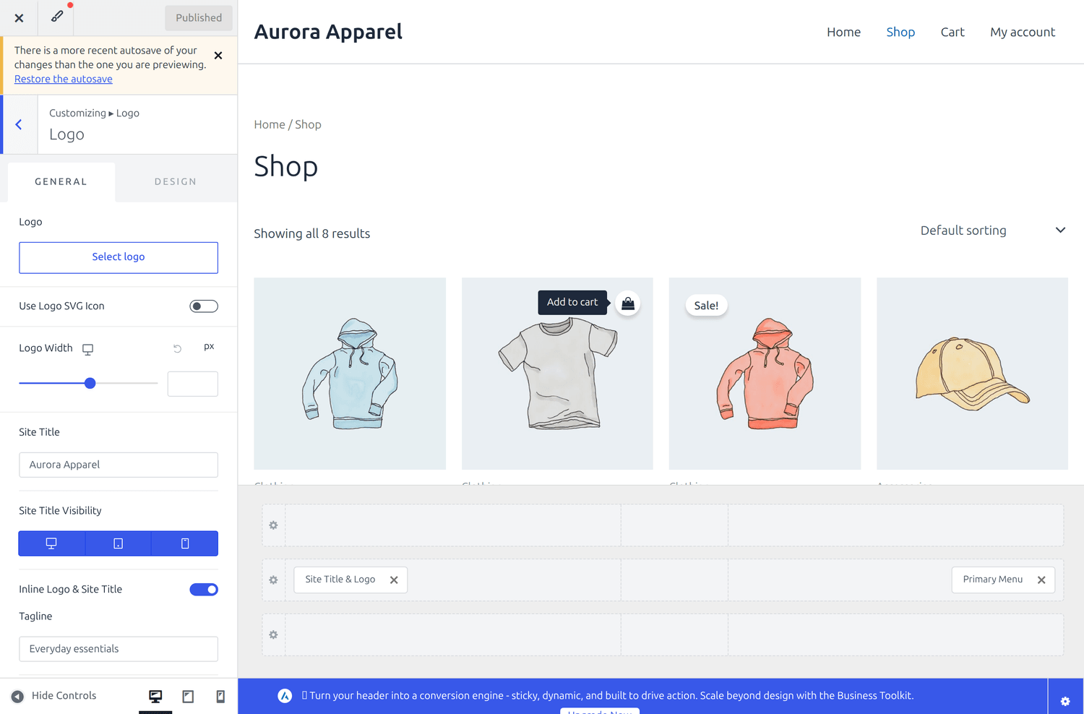Restore the autosave link
This screenshot has height=714, width=1084.
[64, 79]
